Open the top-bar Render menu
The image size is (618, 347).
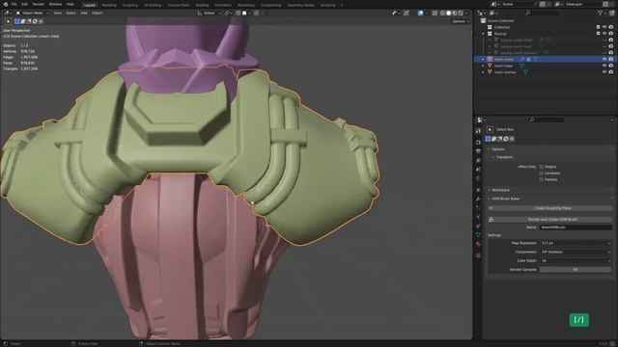[x=39, y=4]
